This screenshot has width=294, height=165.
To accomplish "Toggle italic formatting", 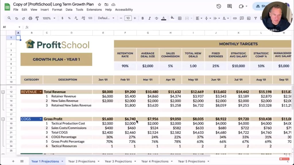I will tap(149, 18).
